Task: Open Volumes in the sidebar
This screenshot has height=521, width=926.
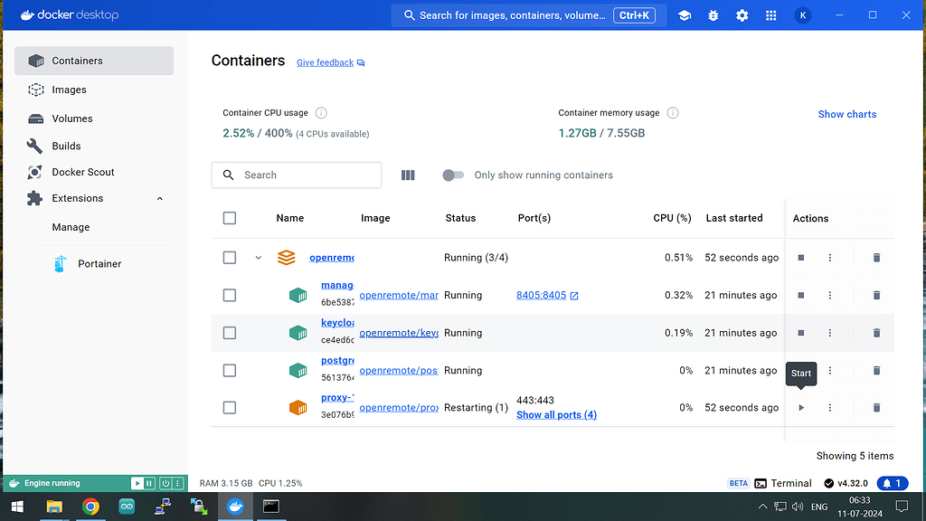Action: 71,118
